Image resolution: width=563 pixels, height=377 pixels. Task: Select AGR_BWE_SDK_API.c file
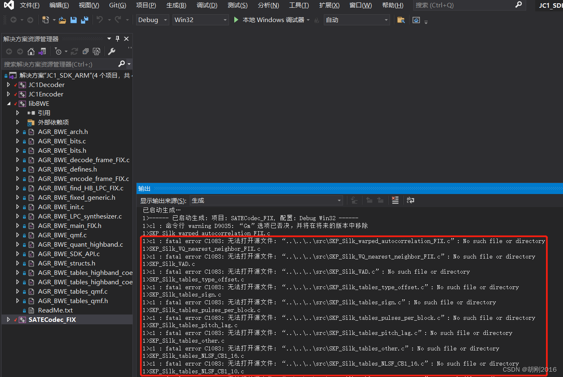click(x=69, y=254)
